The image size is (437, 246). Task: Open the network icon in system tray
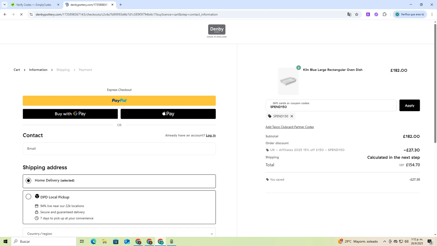(401, 241)
